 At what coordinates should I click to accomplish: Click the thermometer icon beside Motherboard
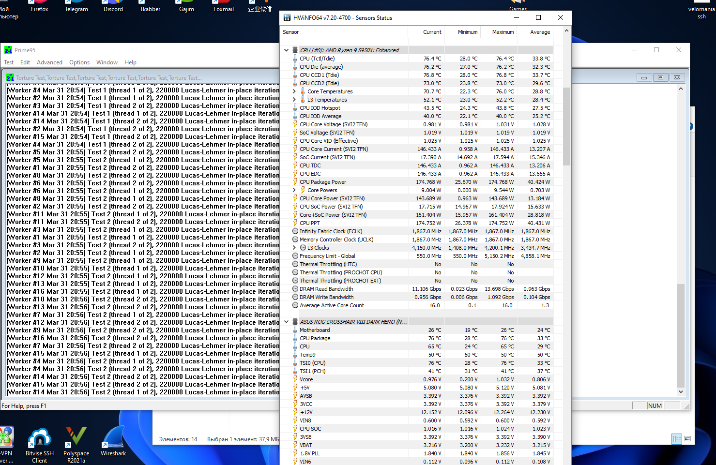(x=295, y=330)
